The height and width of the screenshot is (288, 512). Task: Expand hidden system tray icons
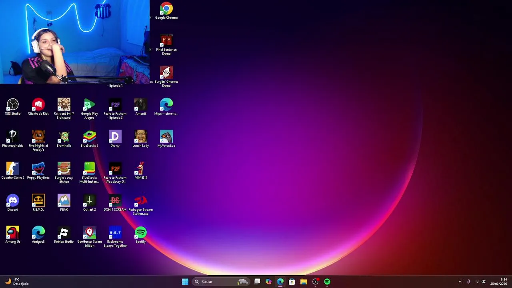click(460, 282)
